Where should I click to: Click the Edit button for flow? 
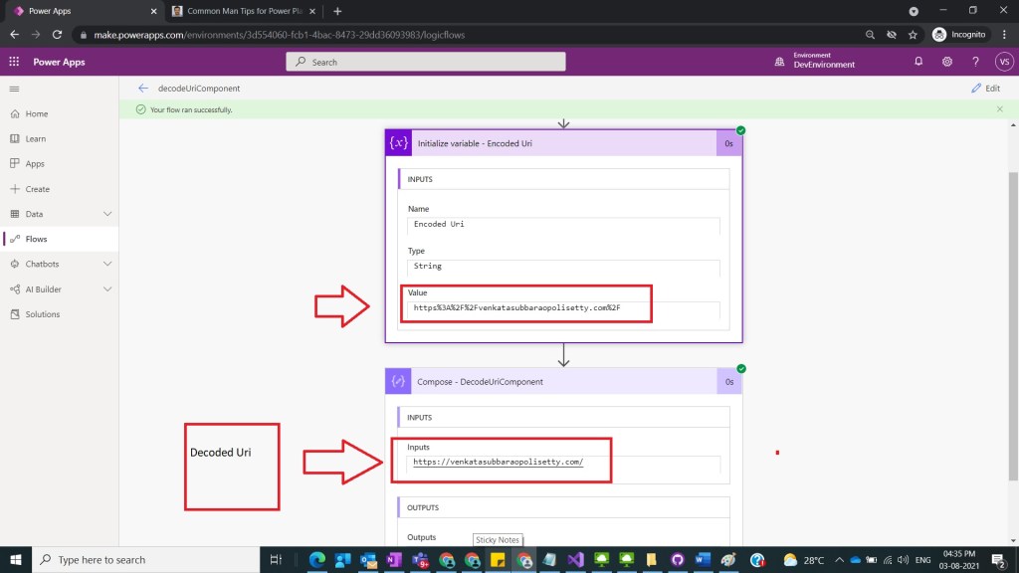pos(985,89)
